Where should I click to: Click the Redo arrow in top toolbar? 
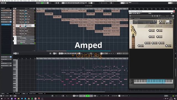pos(3,3)
